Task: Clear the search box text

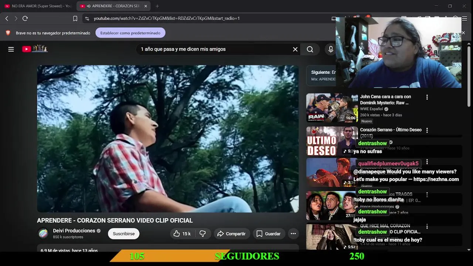Action: 295,49
